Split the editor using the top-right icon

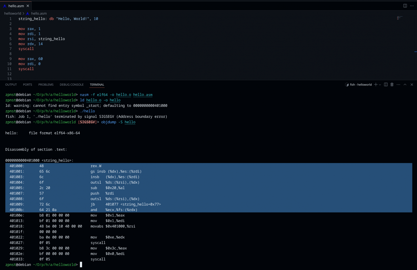(x=405, y=6)
